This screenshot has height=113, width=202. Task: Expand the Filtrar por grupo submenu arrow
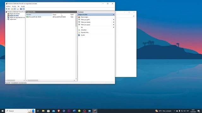click(114, 24)
